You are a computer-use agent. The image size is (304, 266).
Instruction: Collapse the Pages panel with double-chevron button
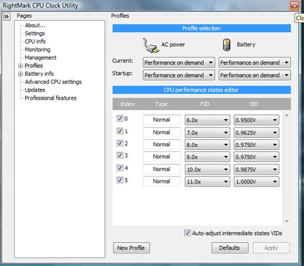coord(6,16)
